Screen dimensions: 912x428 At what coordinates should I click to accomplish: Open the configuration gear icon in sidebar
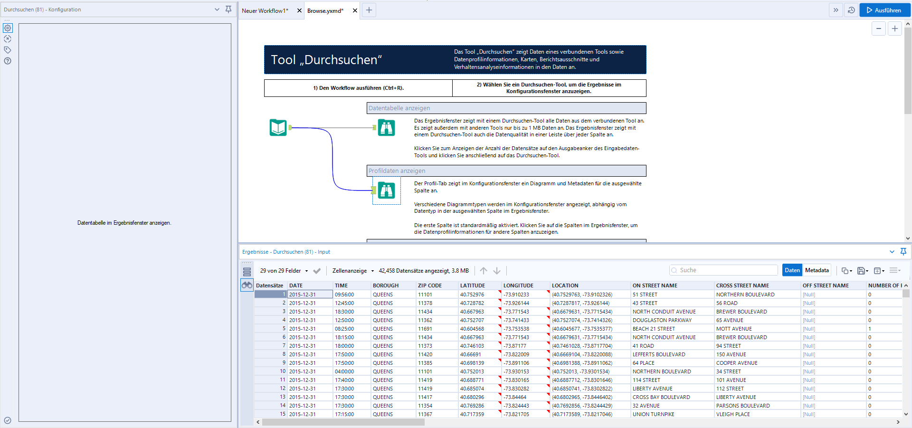(x=8, y=28)
